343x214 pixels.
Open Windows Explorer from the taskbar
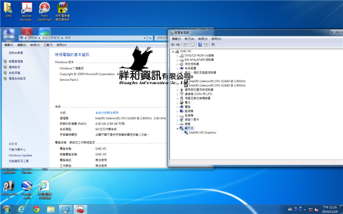pyautogui.click(x=51, y=209)
